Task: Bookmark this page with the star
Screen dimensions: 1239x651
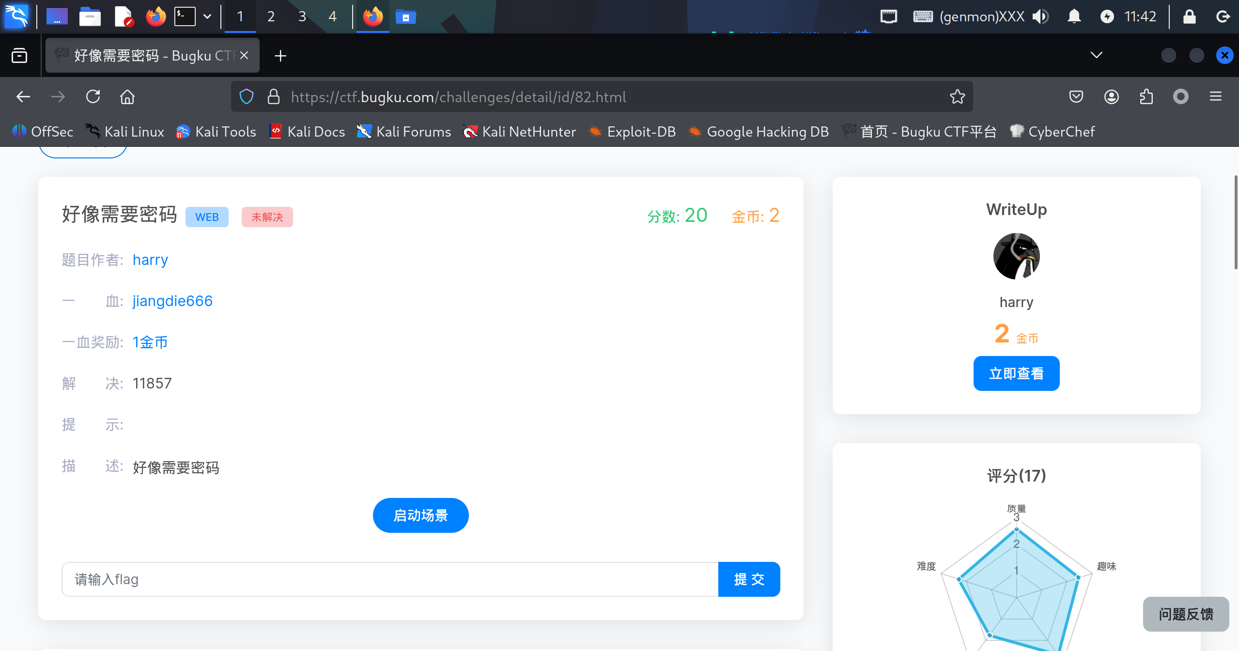Action: (x=957, y=97)
